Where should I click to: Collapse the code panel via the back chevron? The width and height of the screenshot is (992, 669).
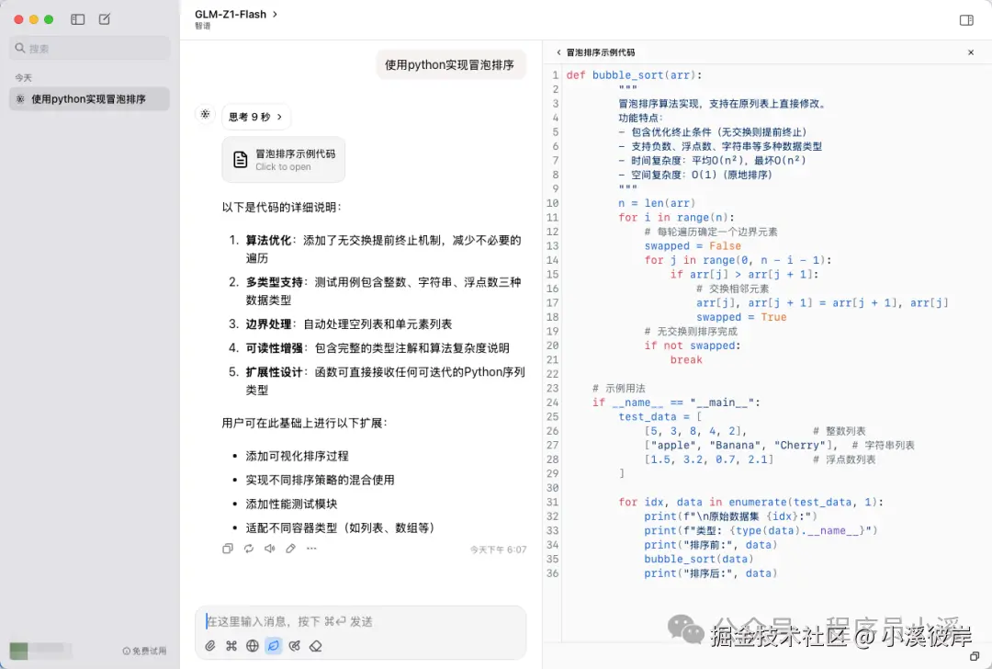[x=558, y=52]
